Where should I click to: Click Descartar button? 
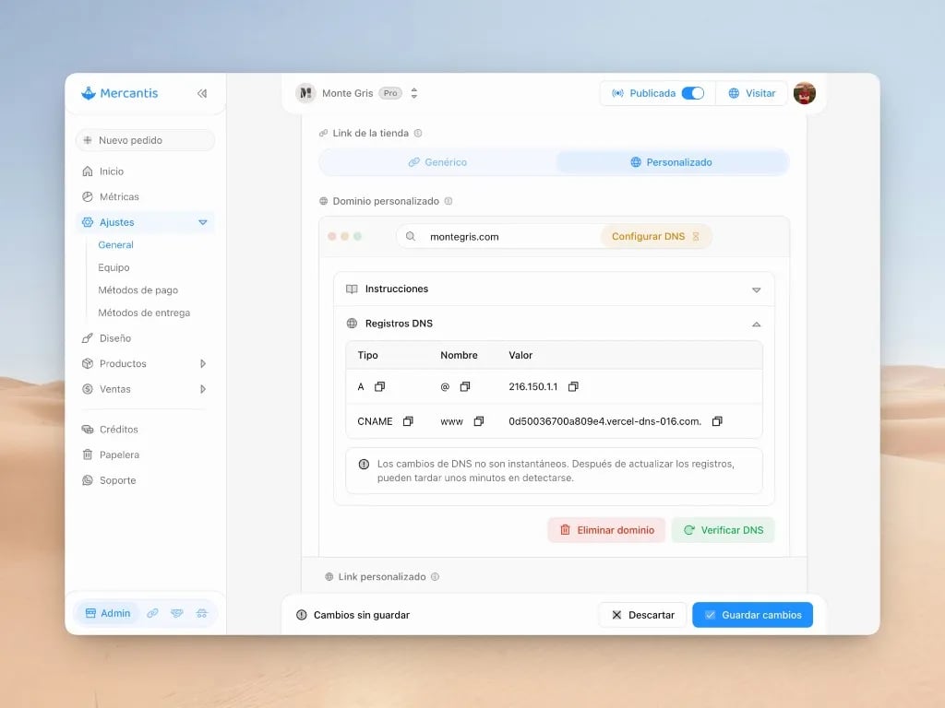(x=642, y=615)
